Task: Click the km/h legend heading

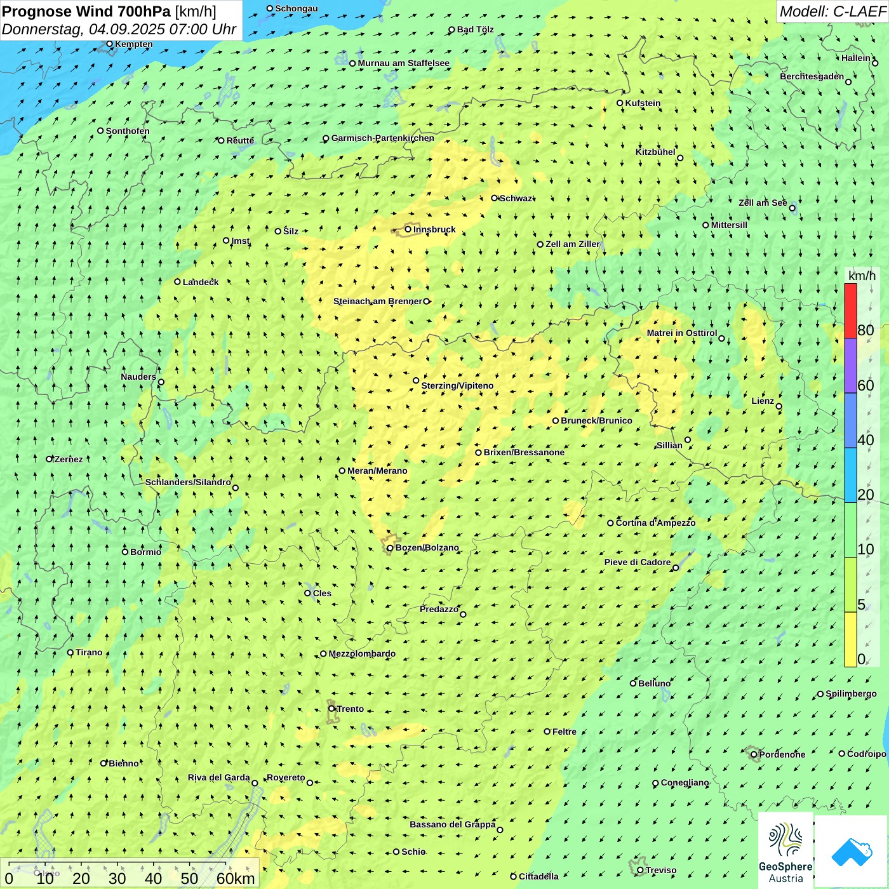Action: (862, 276)
